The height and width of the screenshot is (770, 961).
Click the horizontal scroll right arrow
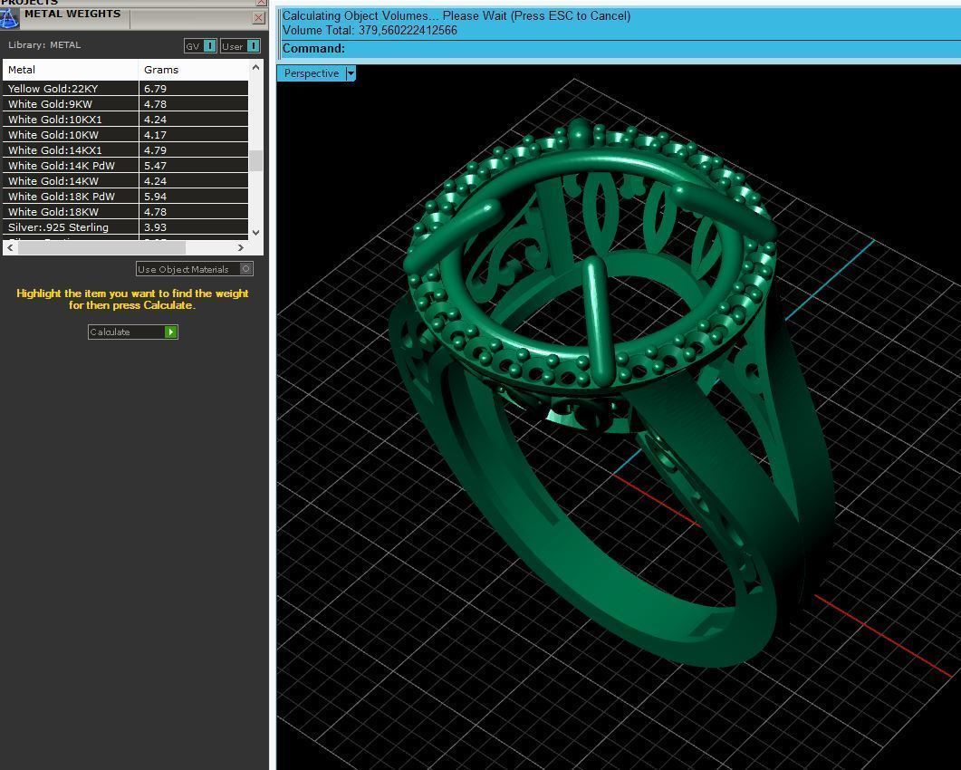(x=241, y=247)
